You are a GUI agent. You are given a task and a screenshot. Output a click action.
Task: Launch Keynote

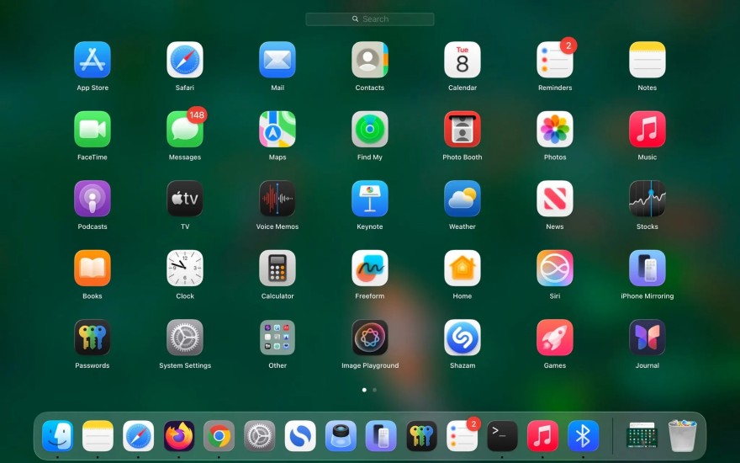[370, 199]
